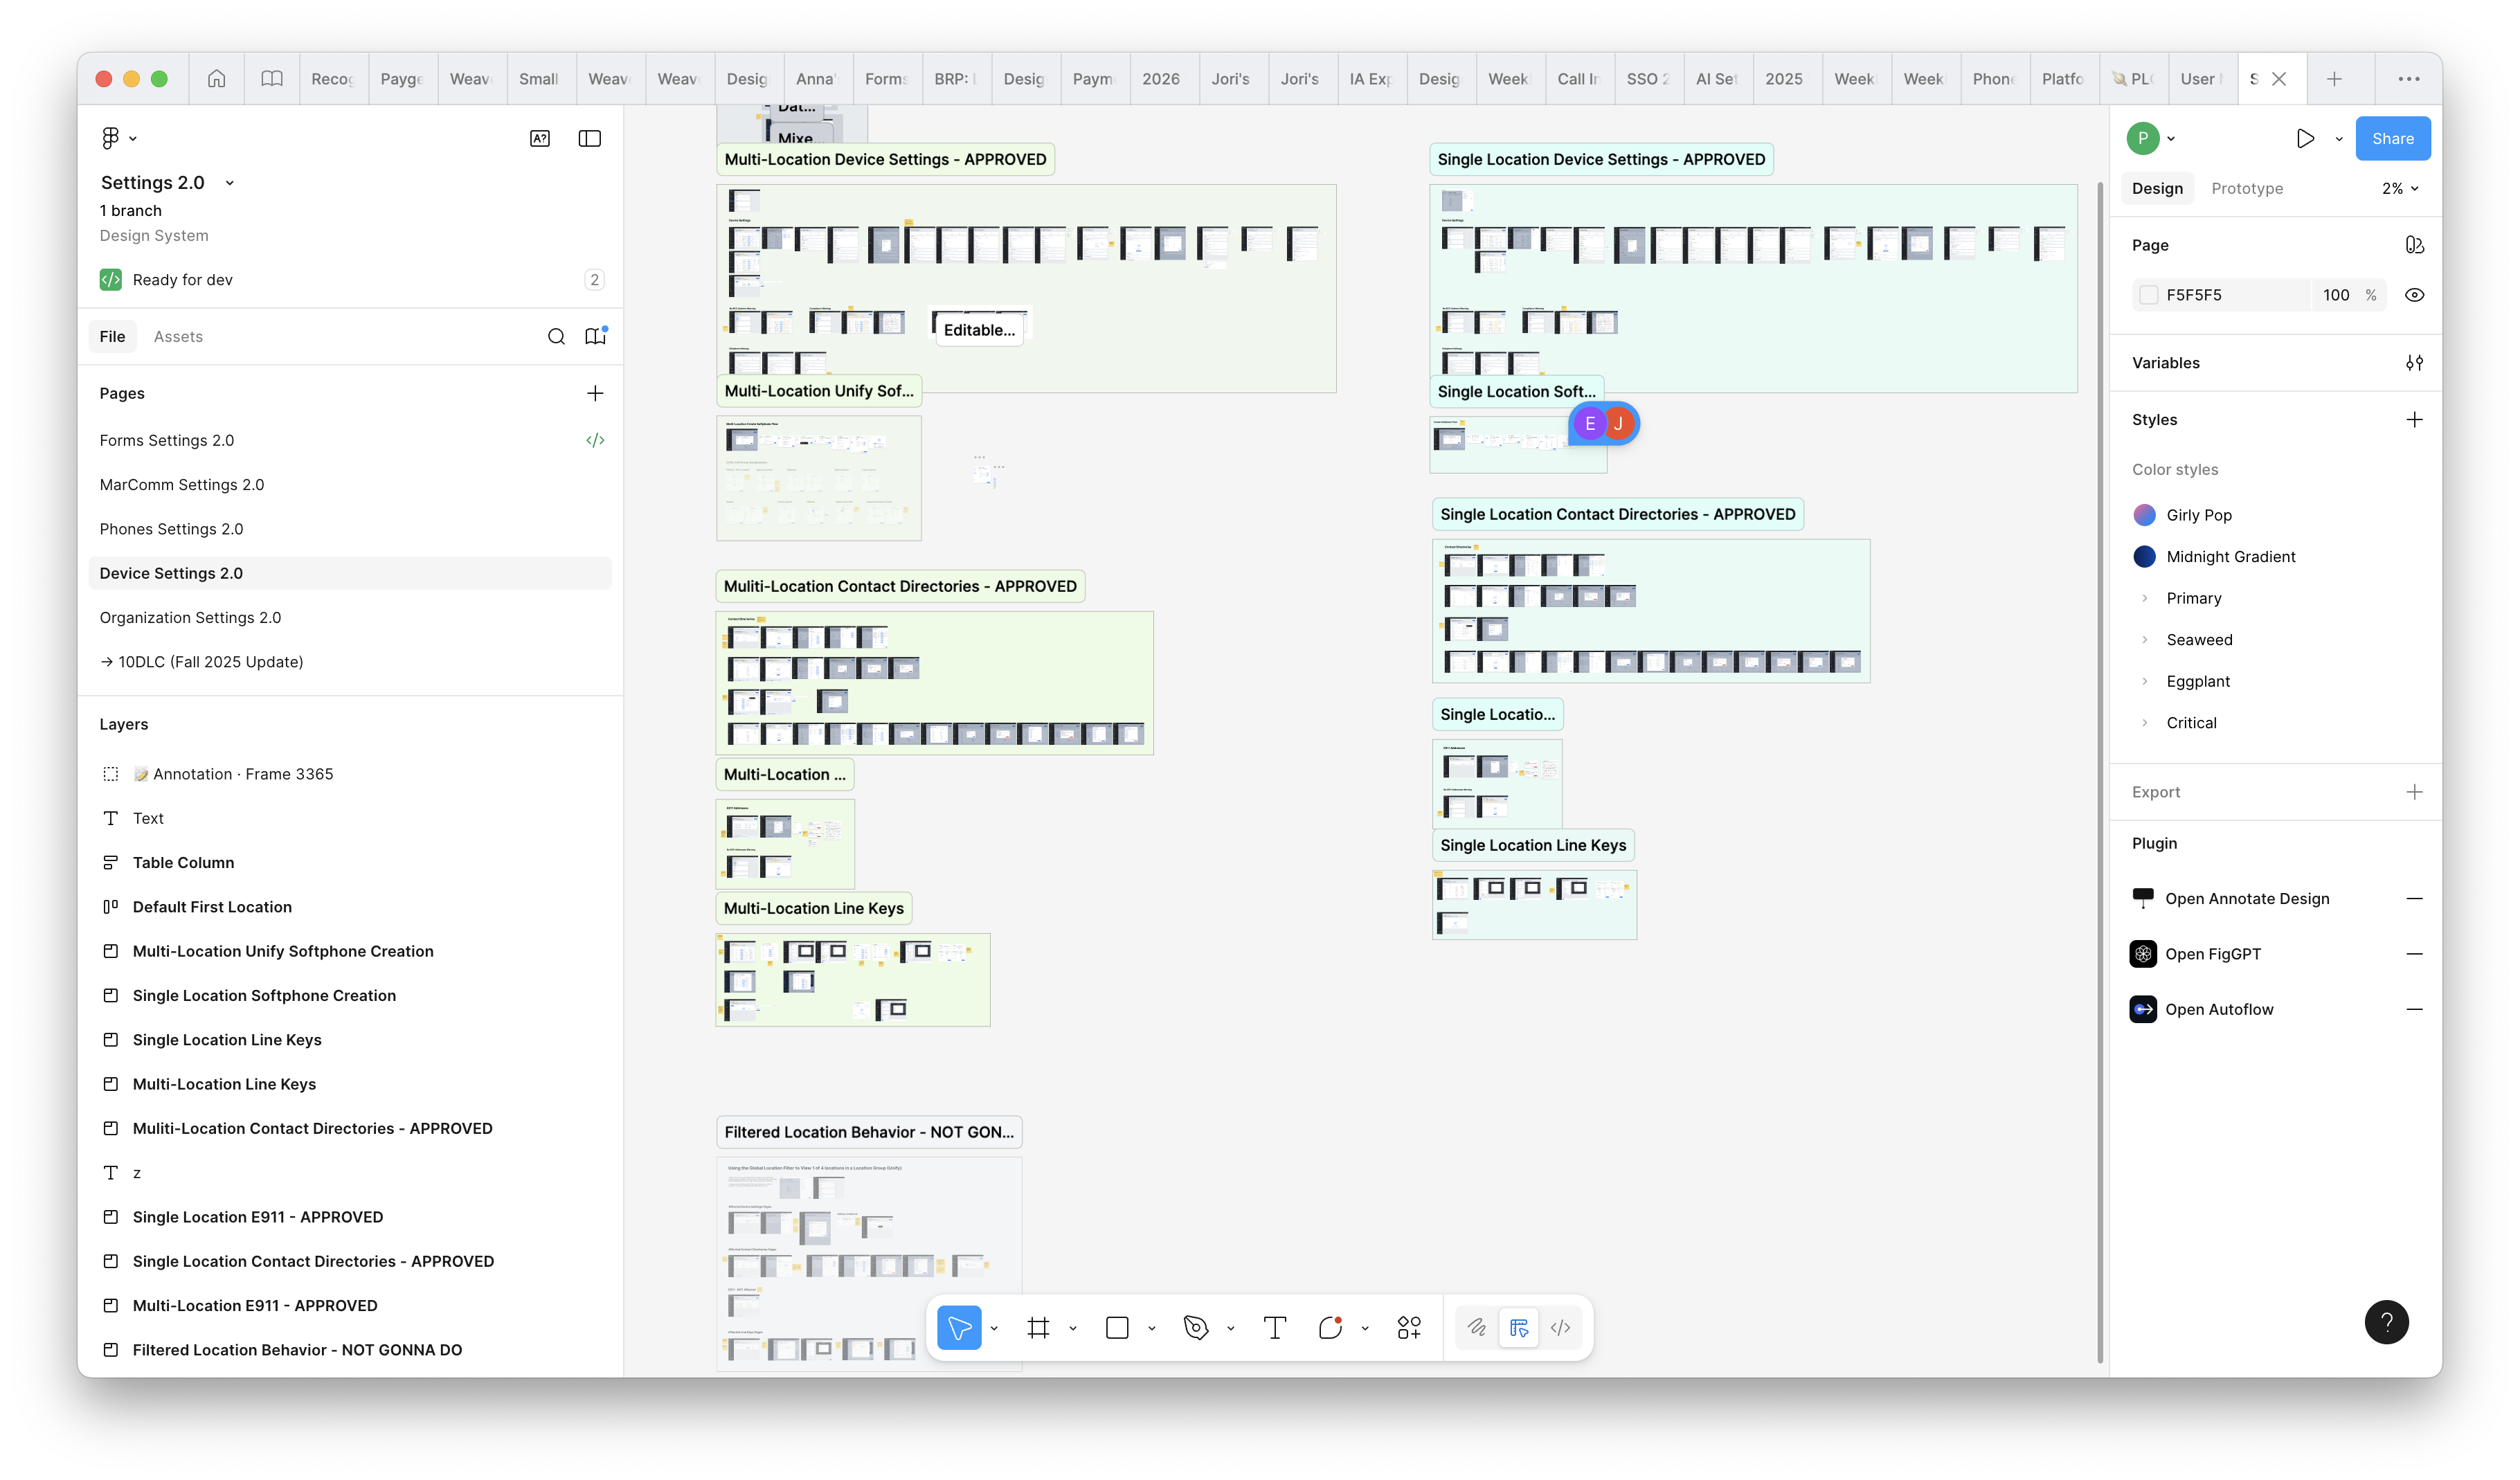Select the Comment tool
The width and height of the screenshot is (2520, 1480).
pyautogui.click(x=1330, y=1327)
